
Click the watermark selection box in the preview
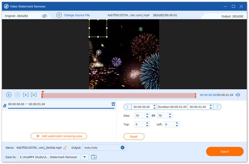pyautogui.click(x=98, y=28)
